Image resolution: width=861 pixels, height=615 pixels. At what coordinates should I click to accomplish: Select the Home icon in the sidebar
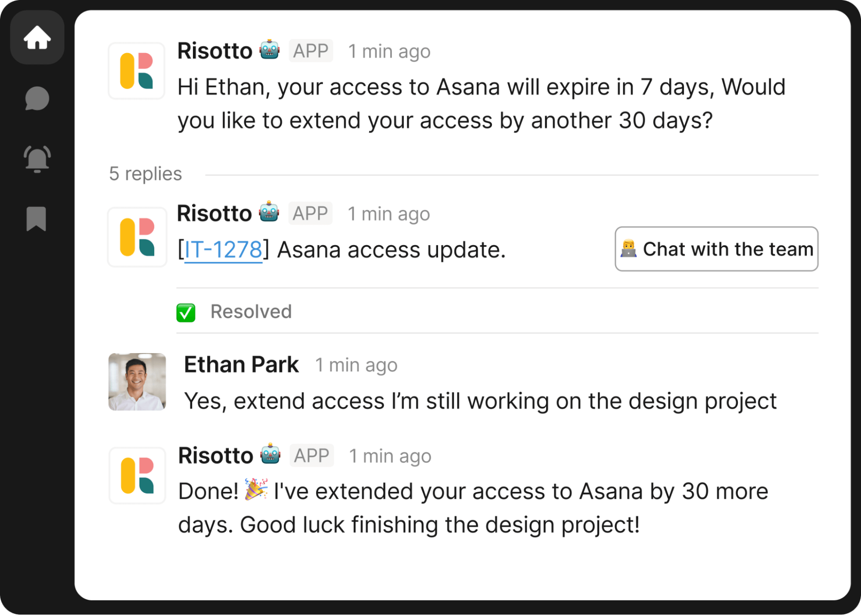[x=37, y=38]
